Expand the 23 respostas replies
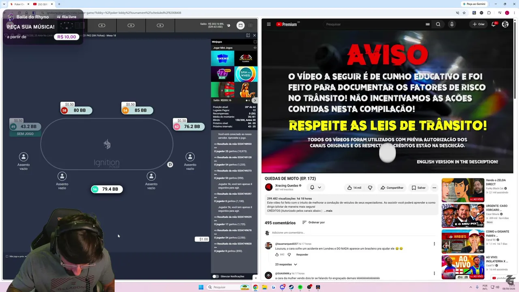The image size is (519, 292). coord(286,264)
